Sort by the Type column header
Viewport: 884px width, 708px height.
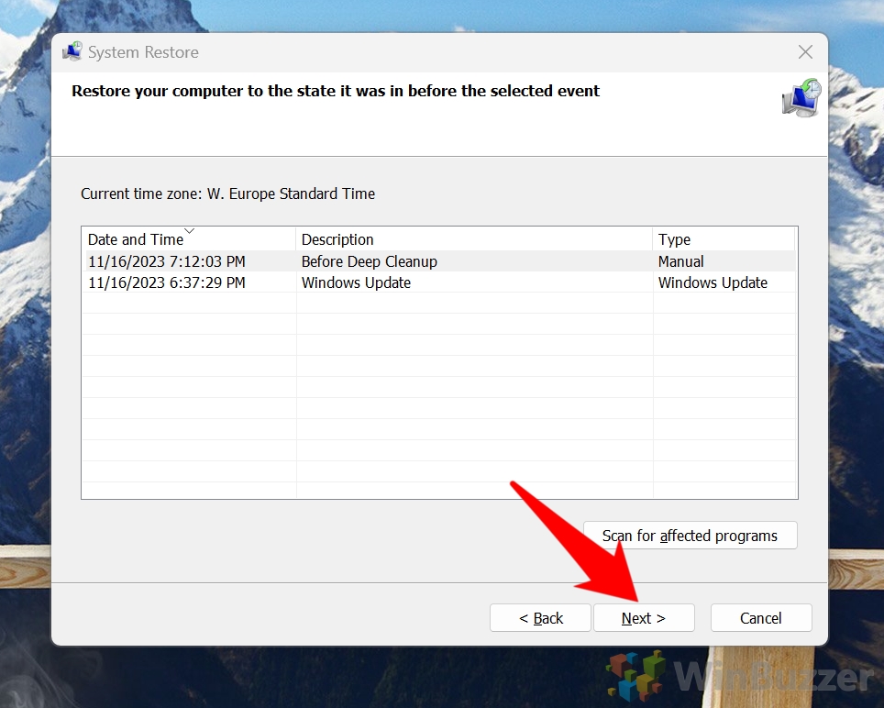tap(724, 239)
